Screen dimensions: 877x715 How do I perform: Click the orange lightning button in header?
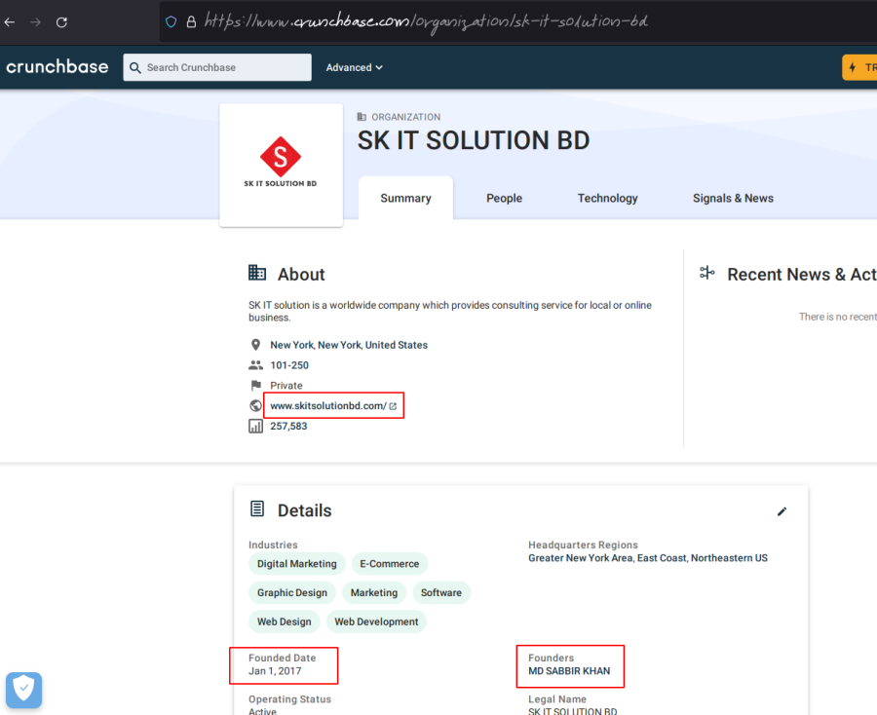pos(859,67)
